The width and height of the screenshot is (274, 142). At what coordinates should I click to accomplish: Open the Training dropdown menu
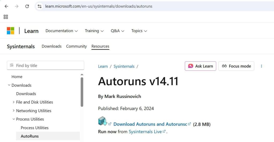[94, 31]
